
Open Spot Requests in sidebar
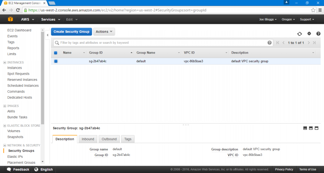tap(18, 74)
